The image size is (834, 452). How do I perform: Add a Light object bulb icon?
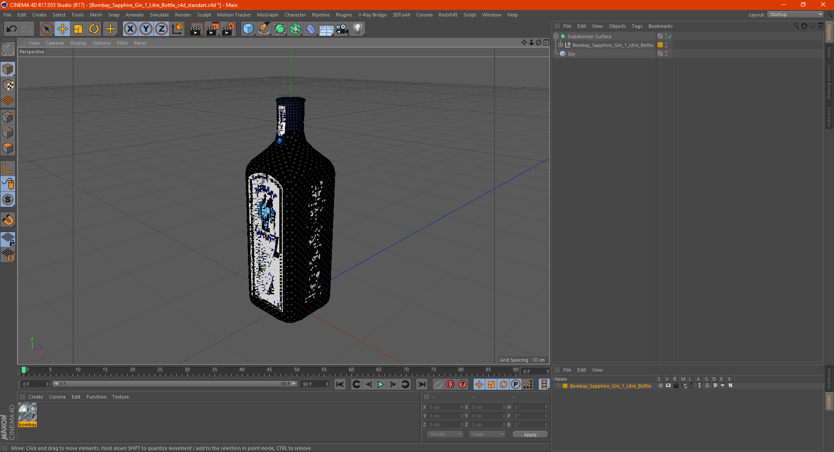[x=358, y=29]
